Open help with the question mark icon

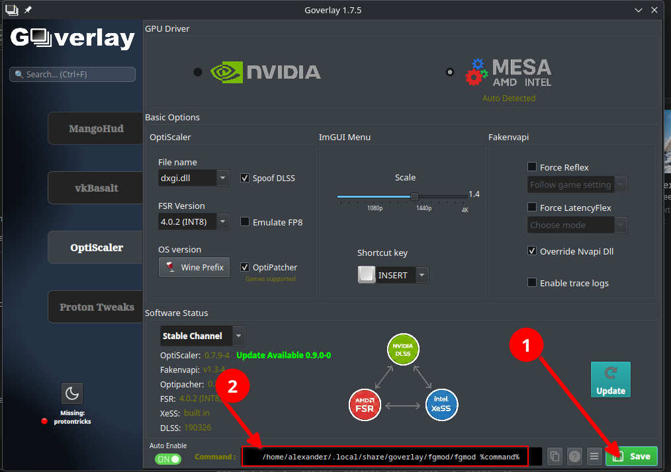(574, 457)
